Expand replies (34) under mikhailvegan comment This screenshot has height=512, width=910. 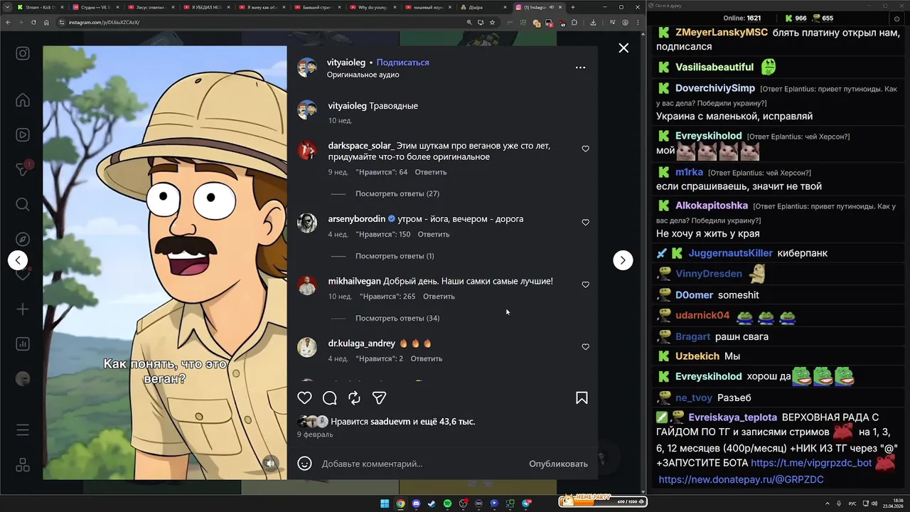(x=397, y=318)
